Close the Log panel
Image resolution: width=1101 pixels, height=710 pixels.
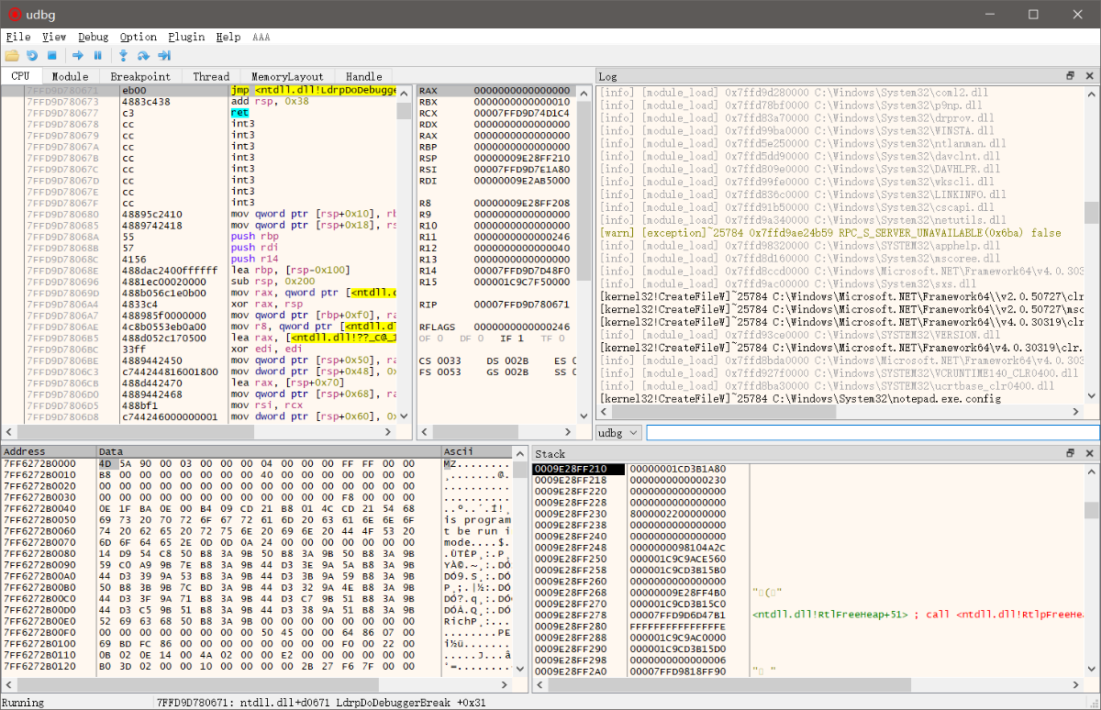point(1089,76)
